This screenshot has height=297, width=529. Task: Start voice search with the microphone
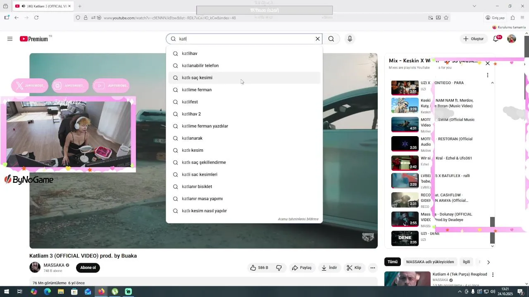click(x=350, y=39)
